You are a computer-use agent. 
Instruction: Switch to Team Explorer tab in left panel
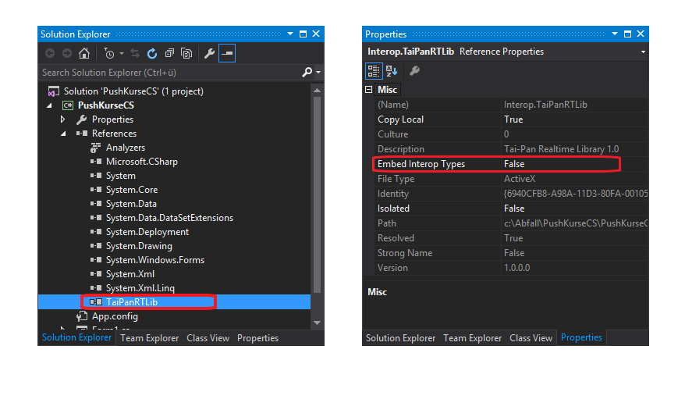[149, 338]
